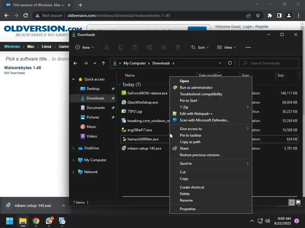Collapse the Today (7) group
This screenshot has height=228, width=305.
[x=120, y=85]
